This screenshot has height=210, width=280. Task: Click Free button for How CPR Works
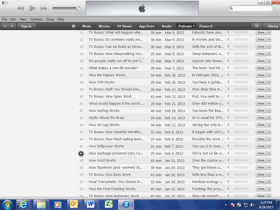click(261, 82)
